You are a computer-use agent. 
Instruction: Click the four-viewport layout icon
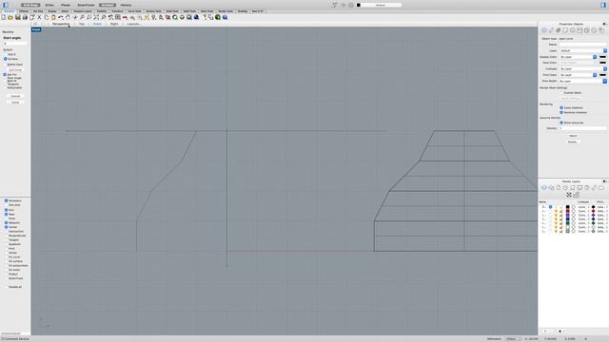coord(118,17)
